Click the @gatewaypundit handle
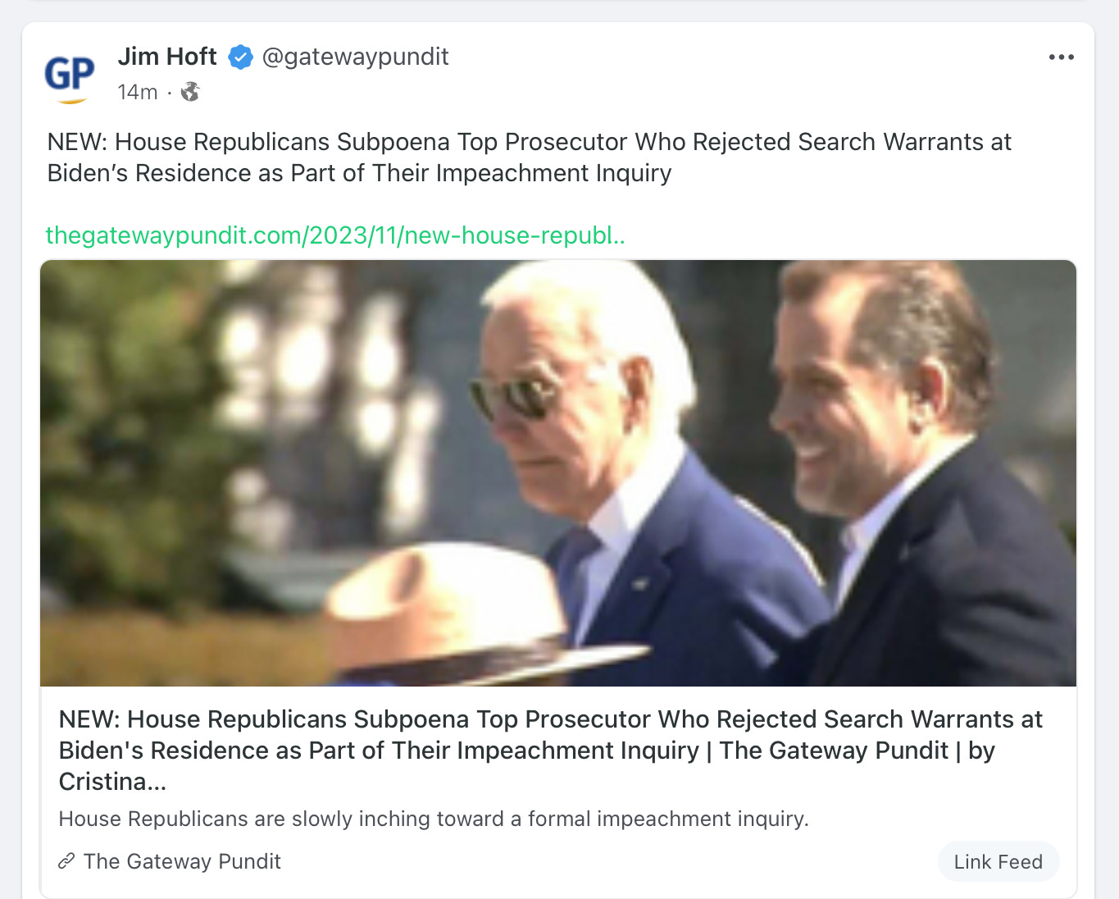The height and width of the screenshot is (899, 1119). coord(355,57)
